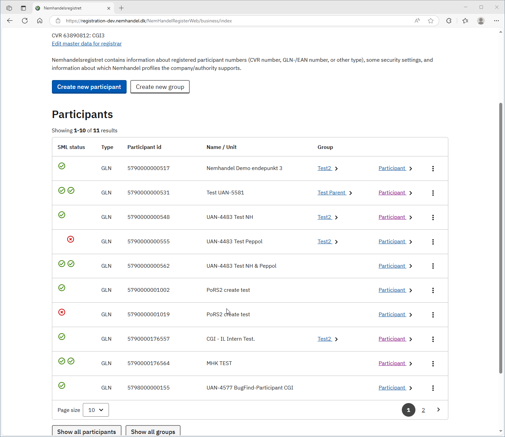Open Test2 group for CGI - IL Intern Test
Screen dimensions: 505x437
click(x=325, y=339)
